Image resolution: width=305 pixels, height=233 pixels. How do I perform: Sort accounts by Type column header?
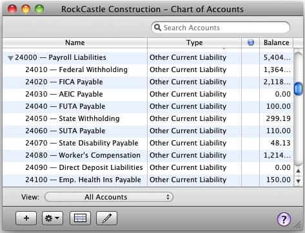[195, 42]
